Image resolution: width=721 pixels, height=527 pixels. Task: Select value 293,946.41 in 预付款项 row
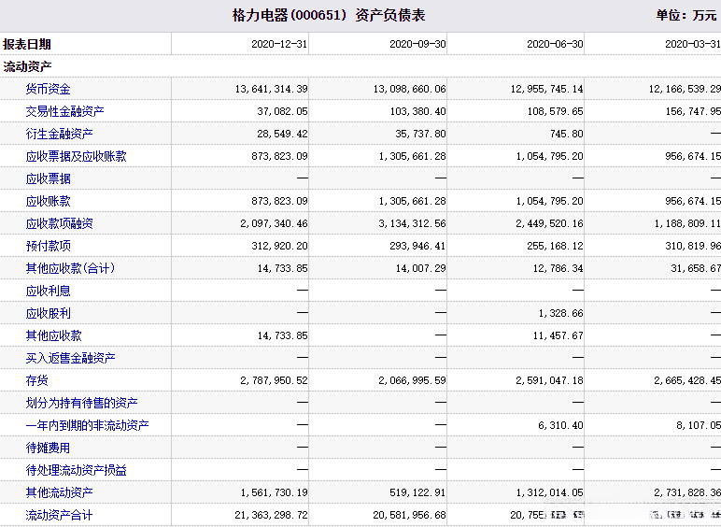[417, 247]
